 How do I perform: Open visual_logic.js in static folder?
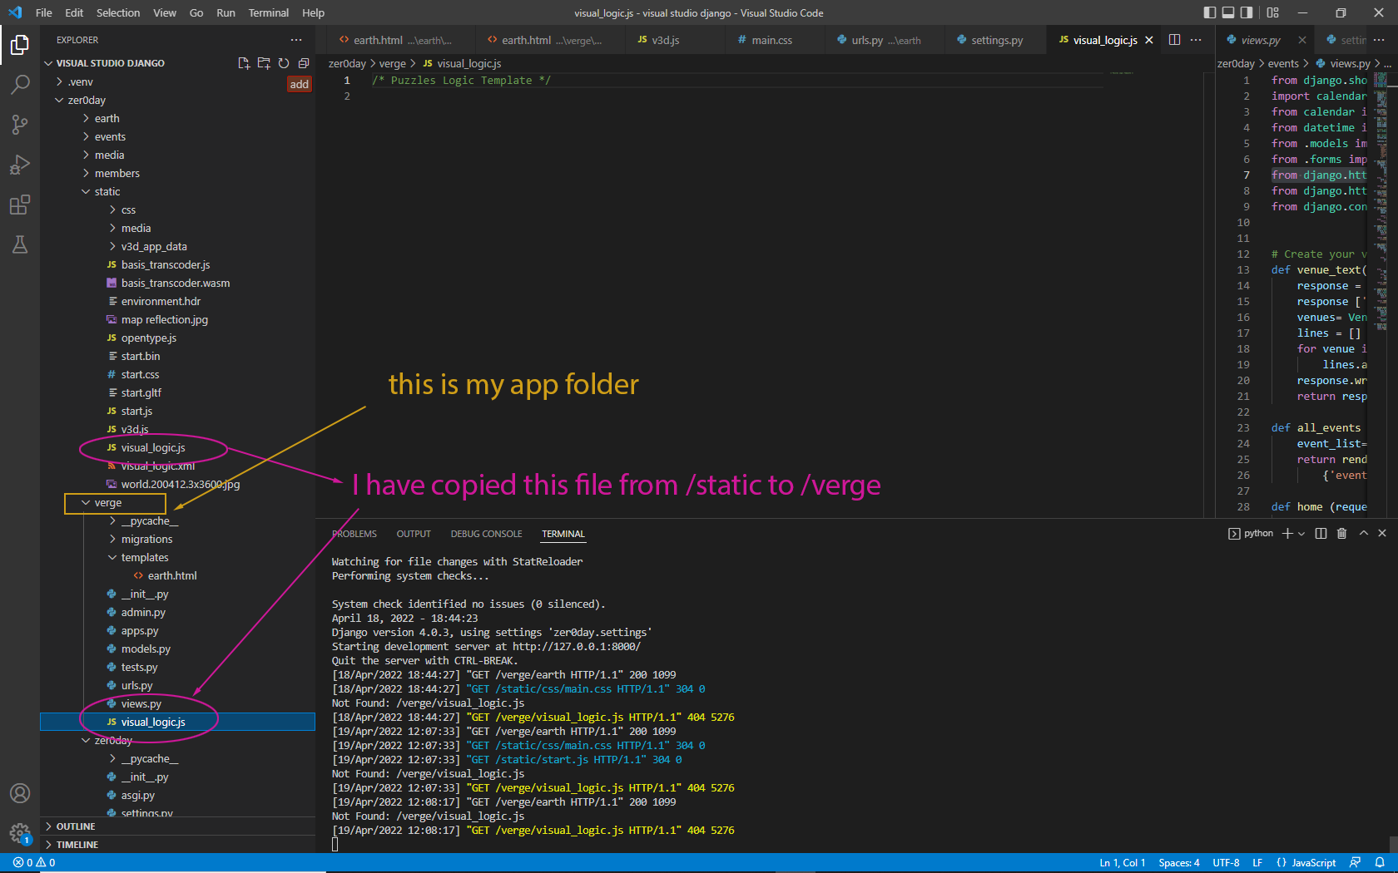(153, 447)
